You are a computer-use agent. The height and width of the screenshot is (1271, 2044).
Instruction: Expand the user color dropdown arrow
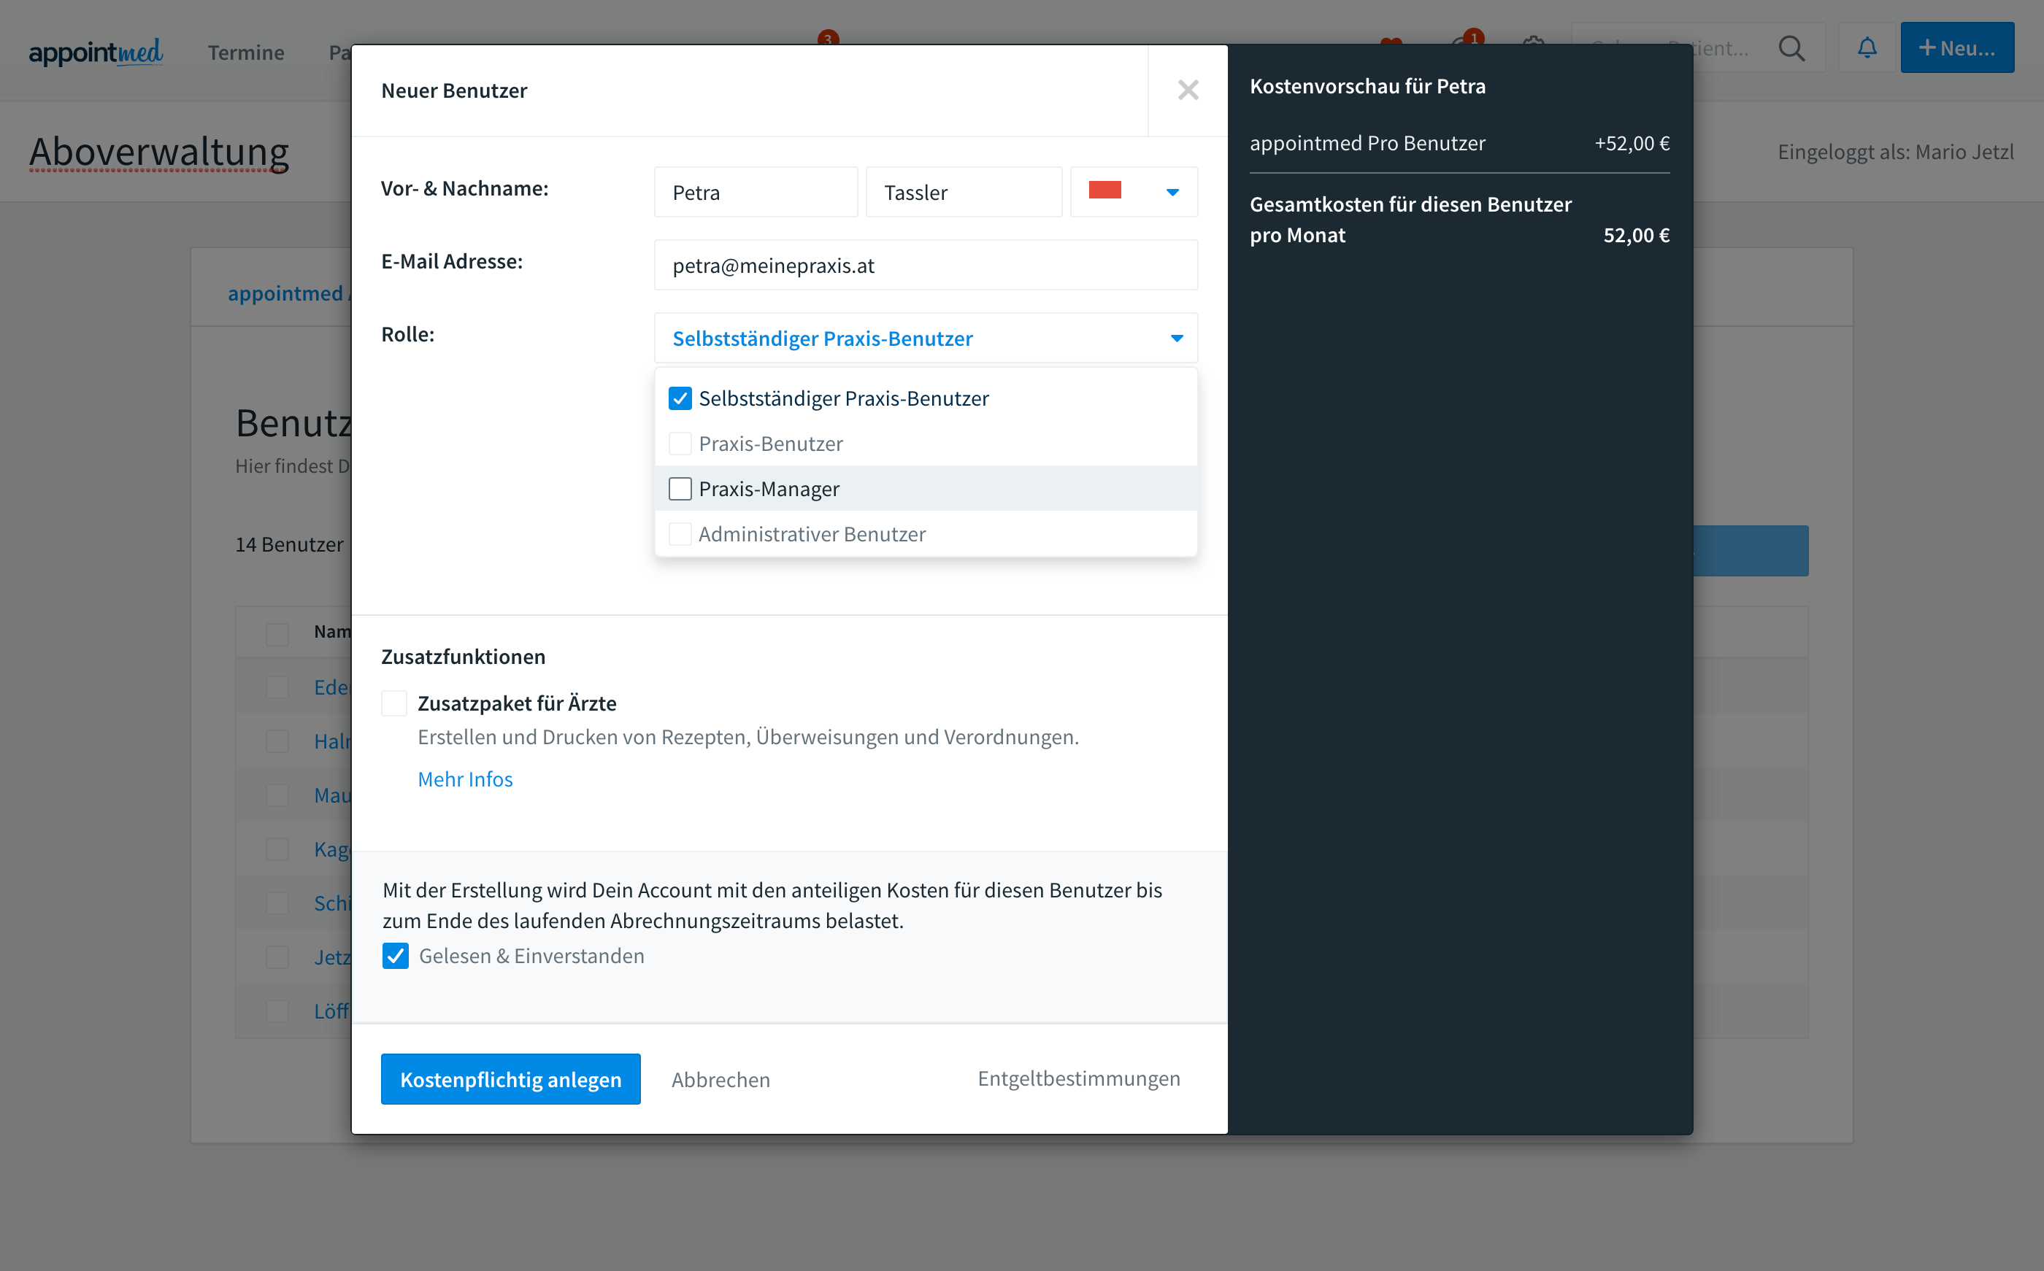point(1172,193)
